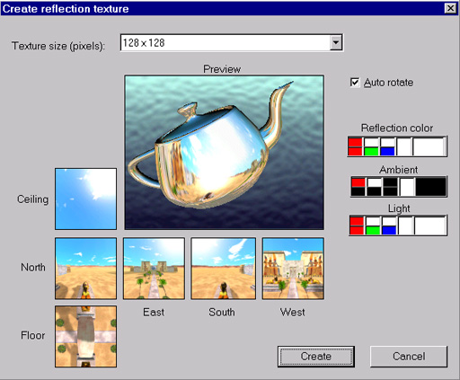This screenshot has height=380, width=460.
Task: Open the Reflection color result swatch
Action: (x=429, y=146)
